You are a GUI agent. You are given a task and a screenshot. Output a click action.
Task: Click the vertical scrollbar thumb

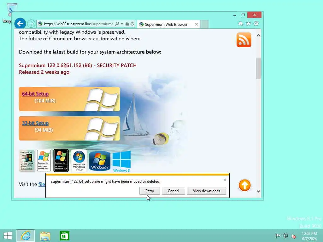point(258,68)
